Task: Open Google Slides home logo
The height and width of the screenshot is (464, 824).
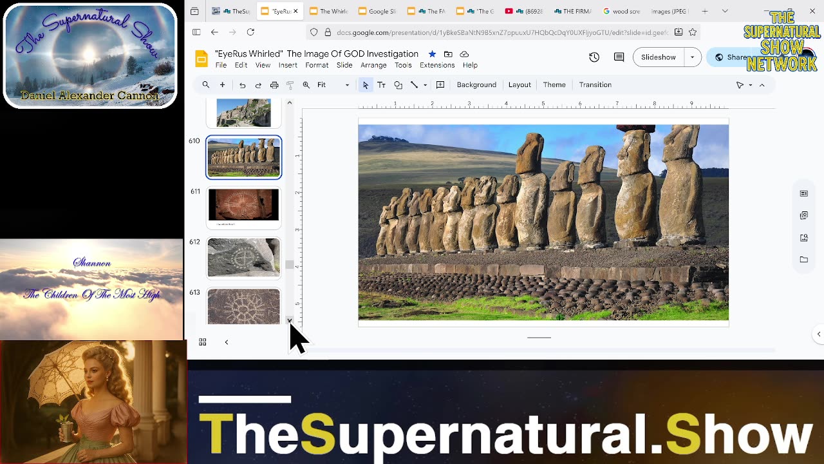Action: coord(201,59)
